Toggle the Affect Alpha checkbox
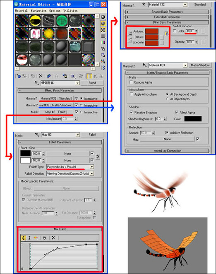Image resolution: width=216 pixels, height=274 pixels. [x=177, y=112]
